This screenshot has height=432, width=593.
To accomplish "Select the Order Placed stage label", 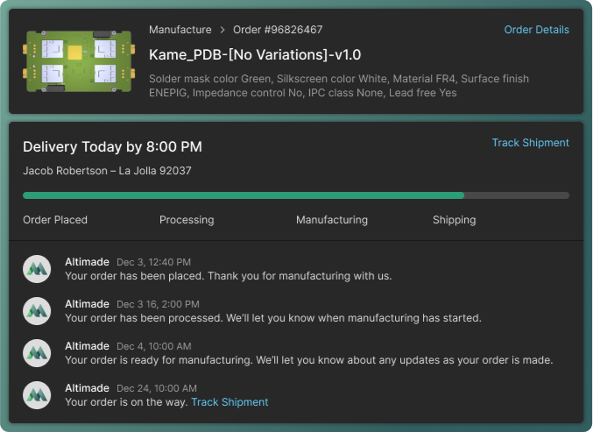I will [55, 220].
